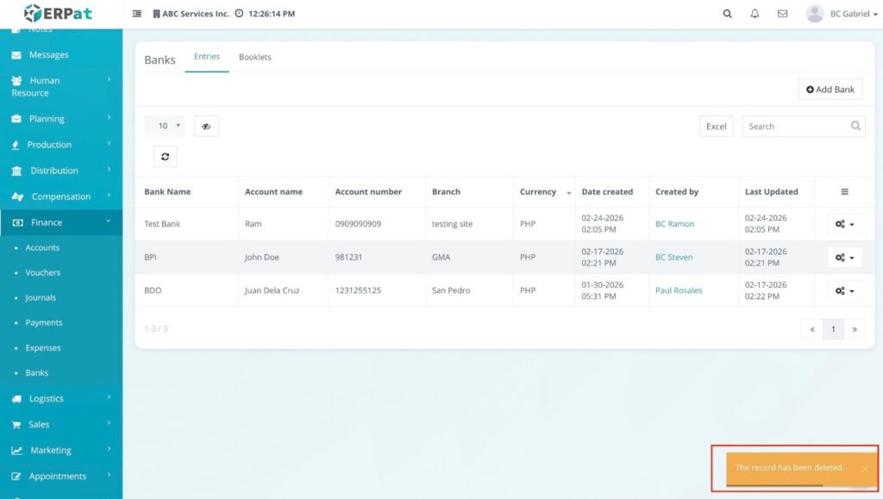Viewport: 883px width, 499px height.
Task: Click the ERPat logo
Action: coord(60,14)
